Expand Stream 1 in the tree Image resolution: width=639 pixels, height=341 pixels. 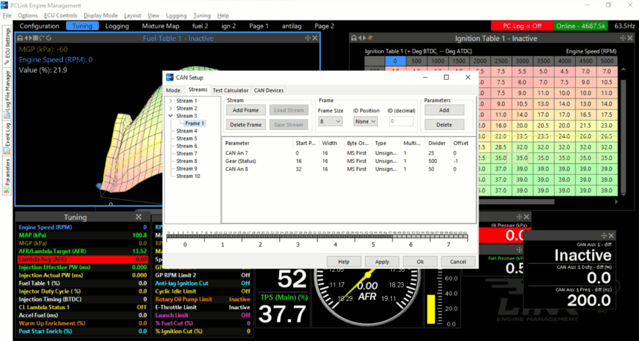click(x=170, y=101)
